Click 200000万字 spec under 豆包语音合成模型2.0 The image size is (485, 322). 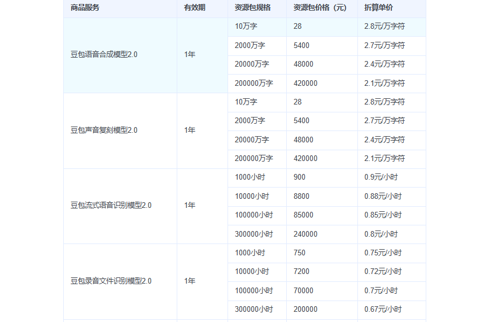[257, 83]
